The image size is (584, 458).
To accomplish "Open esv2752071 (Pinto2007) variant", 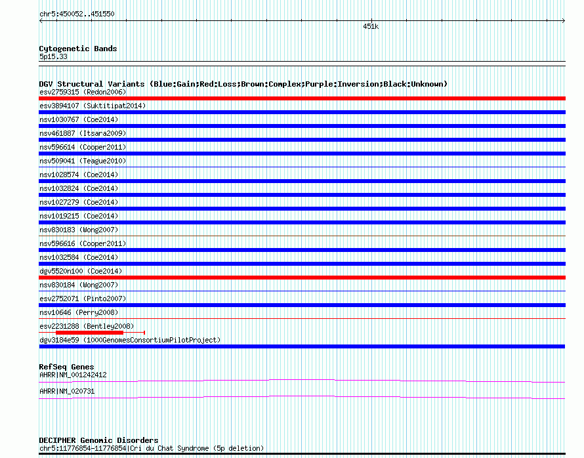I will pos(83,299).
